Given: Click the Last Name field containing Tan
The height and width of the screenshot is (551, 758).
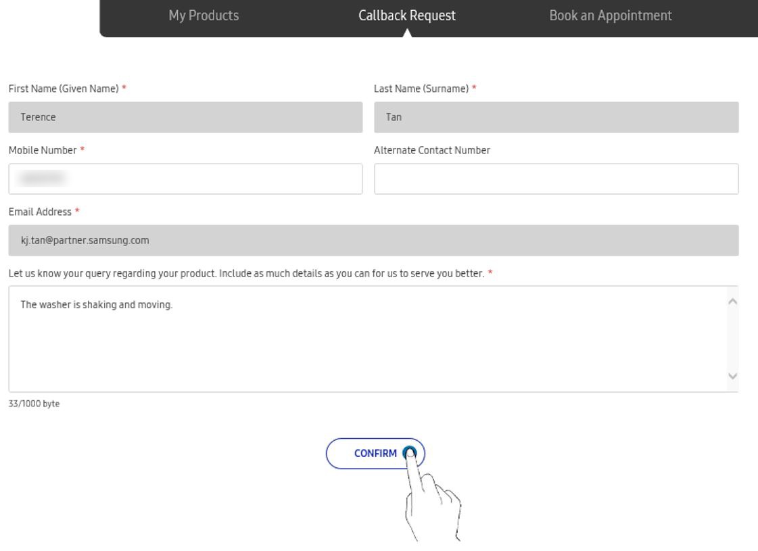Looking at the screenshot, I should (556, 117).
